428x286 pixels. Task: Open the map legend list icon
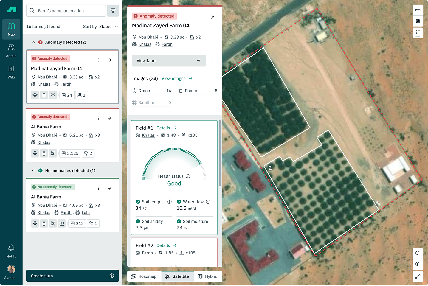tap(418, 32)
